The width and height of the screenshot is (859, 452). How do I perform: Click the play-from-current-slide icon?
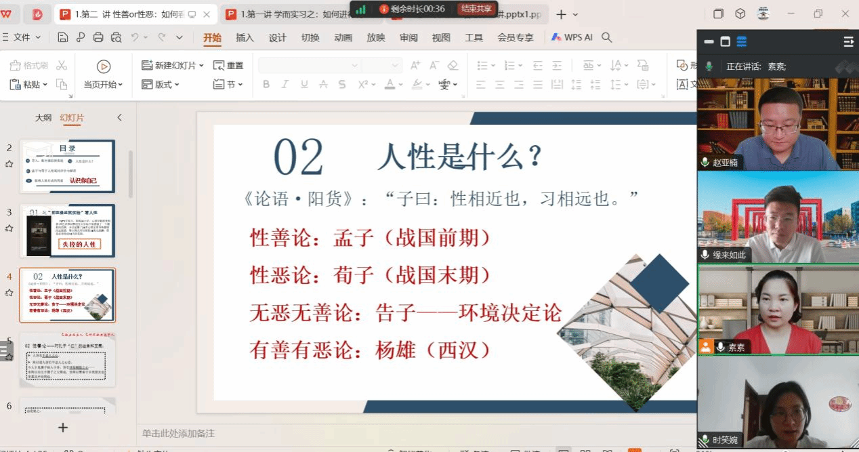tap(104, 66)
